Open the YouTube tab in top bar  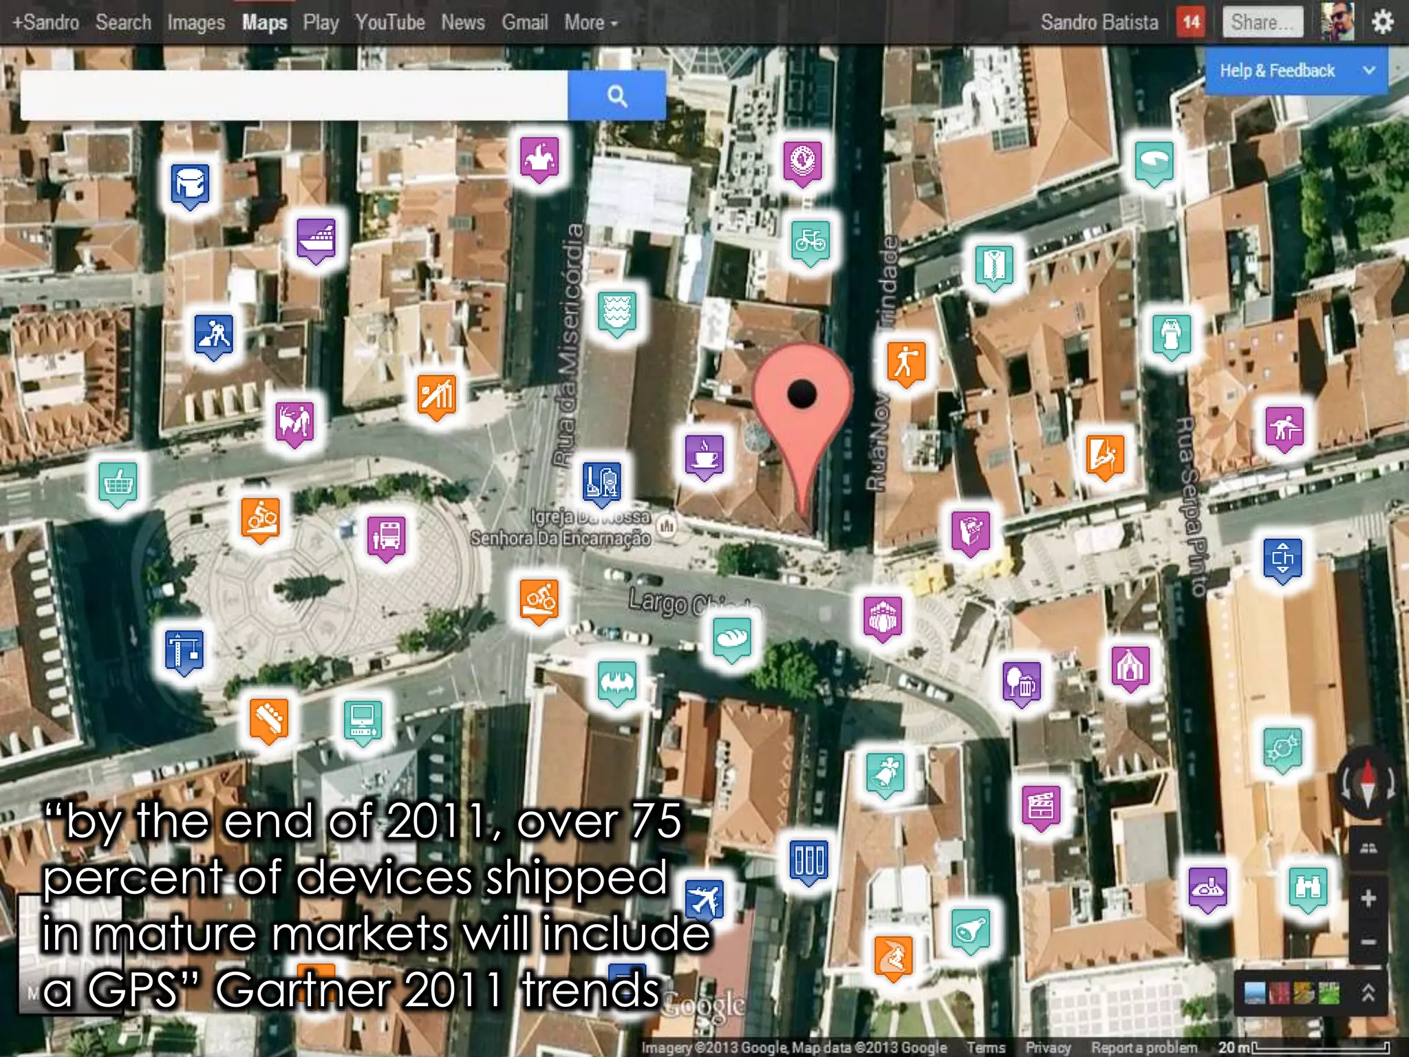point(389,23)
